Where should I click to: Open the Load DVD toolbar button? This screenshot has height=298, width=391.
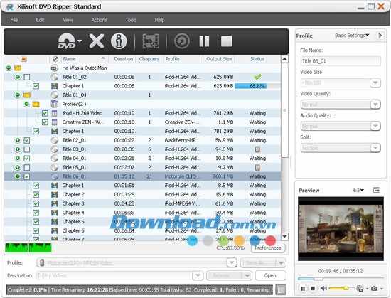67,41
